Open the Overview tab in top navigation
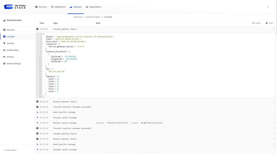This screenshot has height=154, width=277. [41, 7]
